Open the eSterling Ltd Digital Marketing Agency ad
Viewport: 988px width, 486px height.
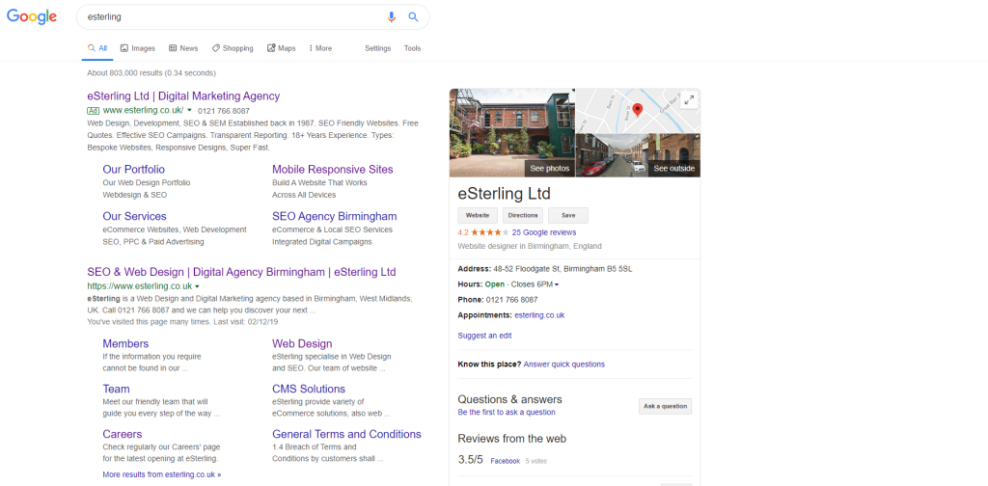click(183, 96)
